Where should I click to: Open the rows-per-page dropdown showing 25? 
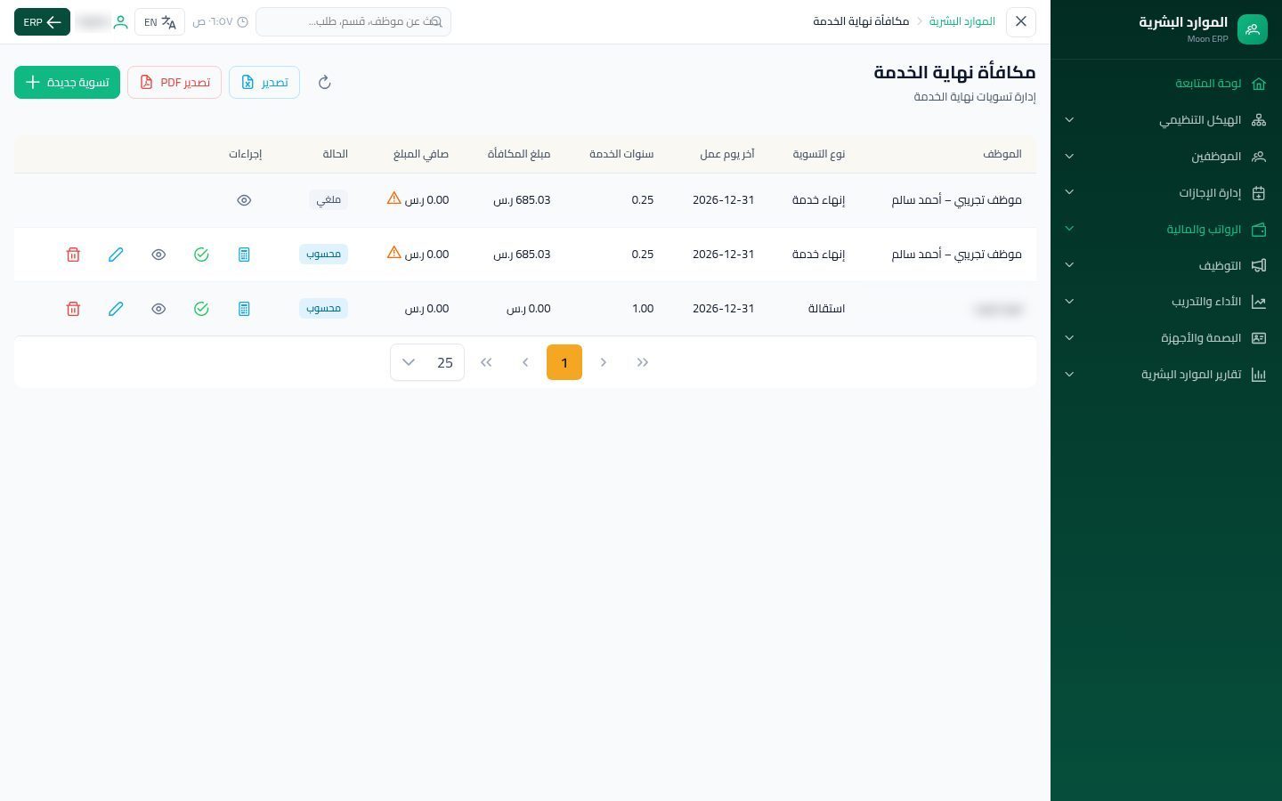tap(427, 362)
